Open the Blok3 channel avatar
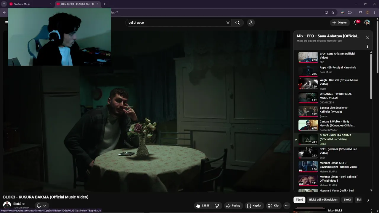This screenshot has height=213, width=379. coord(7,205)
